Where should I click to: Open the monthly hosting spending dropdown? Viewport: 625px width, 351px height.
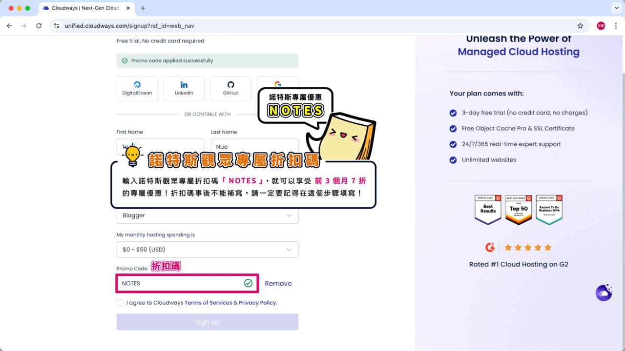[x=207, y=250]
